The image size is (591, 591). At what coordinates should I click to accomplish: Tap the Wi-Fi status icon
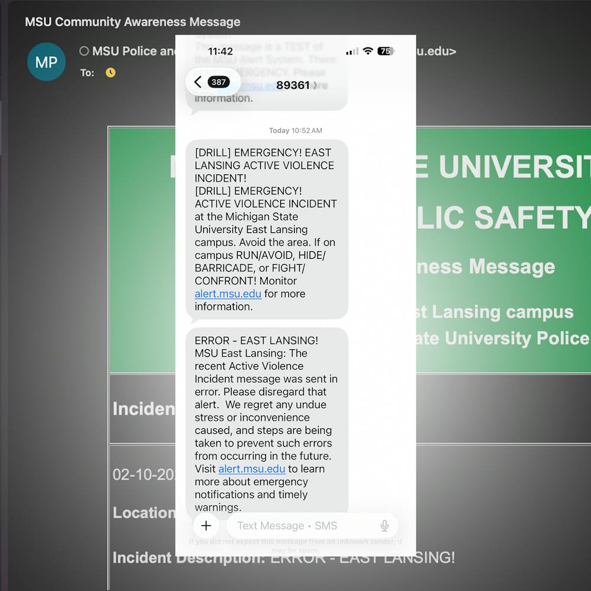click(368, 51)
